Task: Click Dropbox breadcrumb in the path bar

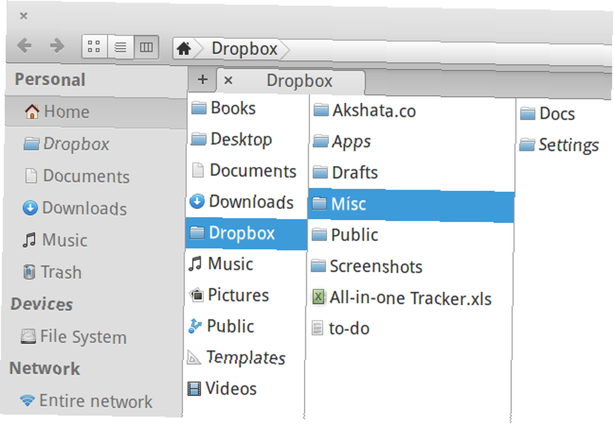Action: point(244,49)
